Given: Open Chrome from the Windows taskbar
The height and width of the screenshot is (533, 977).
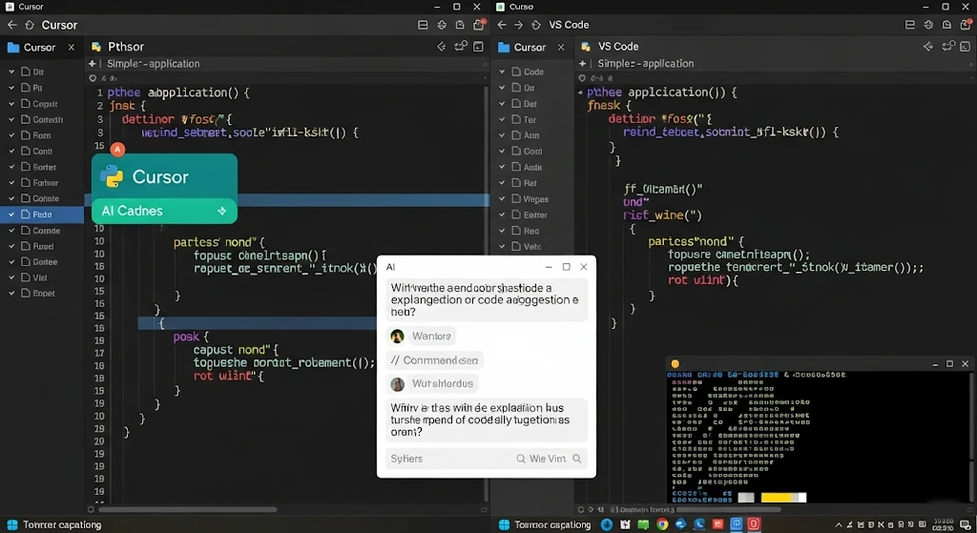Looking at the screenshot, I should (662, 524).
